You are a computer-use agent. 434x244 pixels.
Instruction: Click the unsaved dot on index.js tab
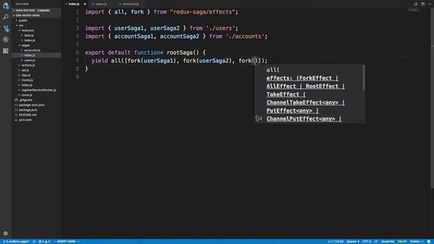(85, 4)
